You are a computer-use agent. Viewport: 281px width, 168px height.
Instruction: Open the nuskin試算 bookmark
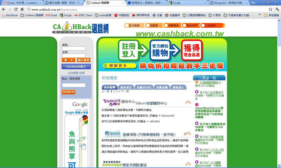click(103, 15)
